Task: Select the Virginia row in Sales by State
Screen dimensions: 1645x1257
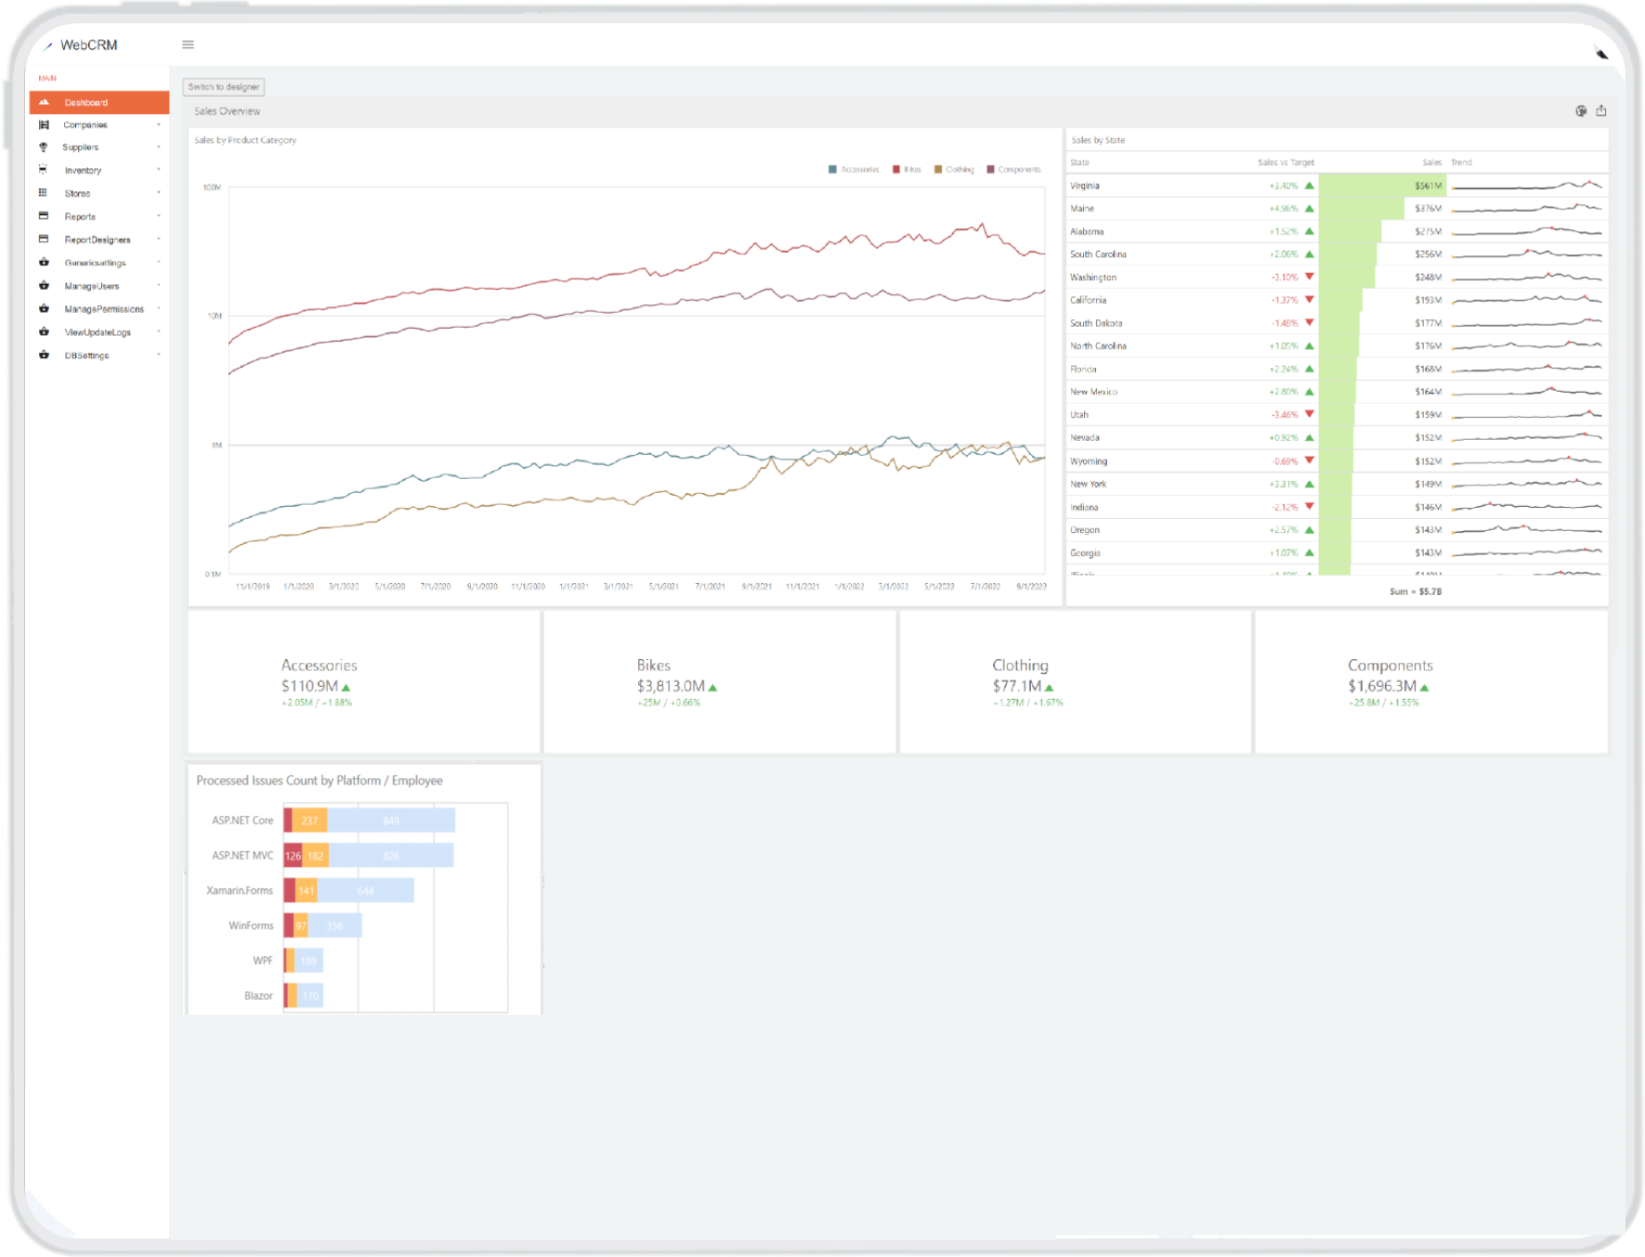Action: pos(1085,186)
